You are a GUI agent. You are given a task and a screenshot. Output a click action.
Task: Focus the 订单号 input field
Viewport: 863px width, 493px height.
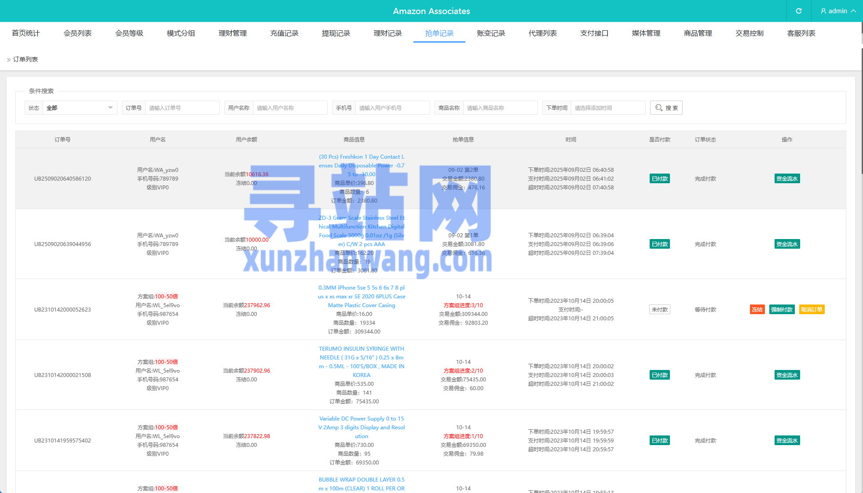[182, 108]
